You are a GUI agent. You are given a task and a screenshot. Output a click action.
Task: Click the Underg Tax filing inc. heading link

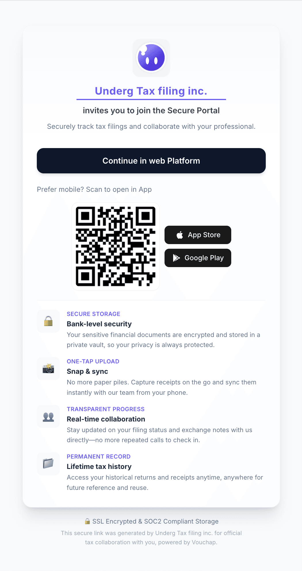[151, 91]
